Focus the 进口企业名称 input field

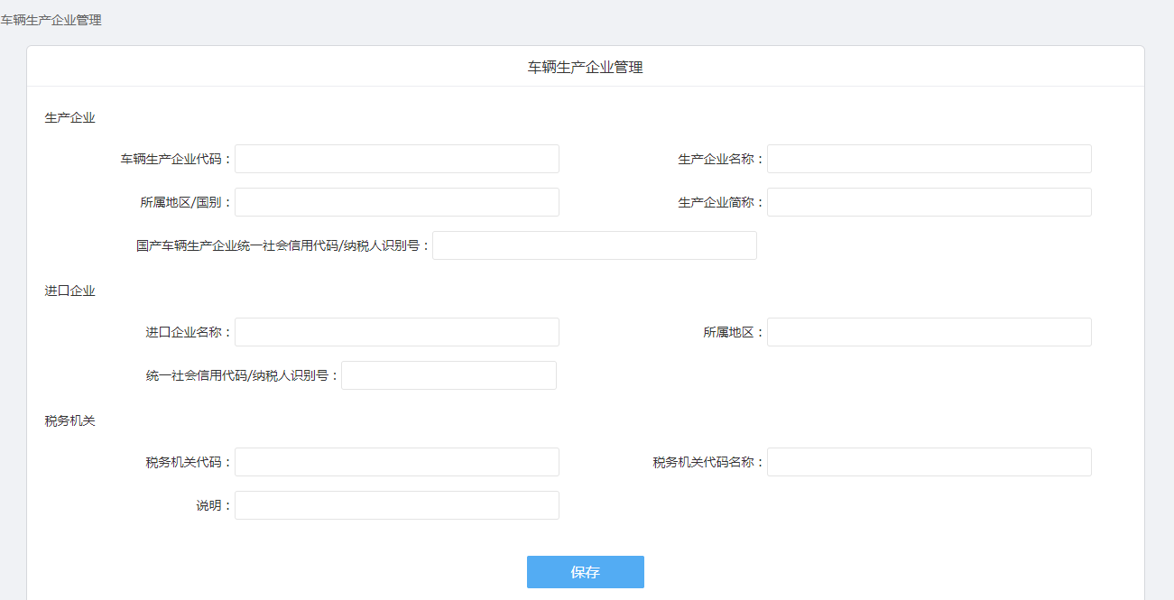coord(396,332)
